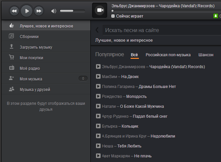Go back using the left chevron arrow
This screenshot has width=221, height=162.
pyautogui.click(x=97, y=30)
